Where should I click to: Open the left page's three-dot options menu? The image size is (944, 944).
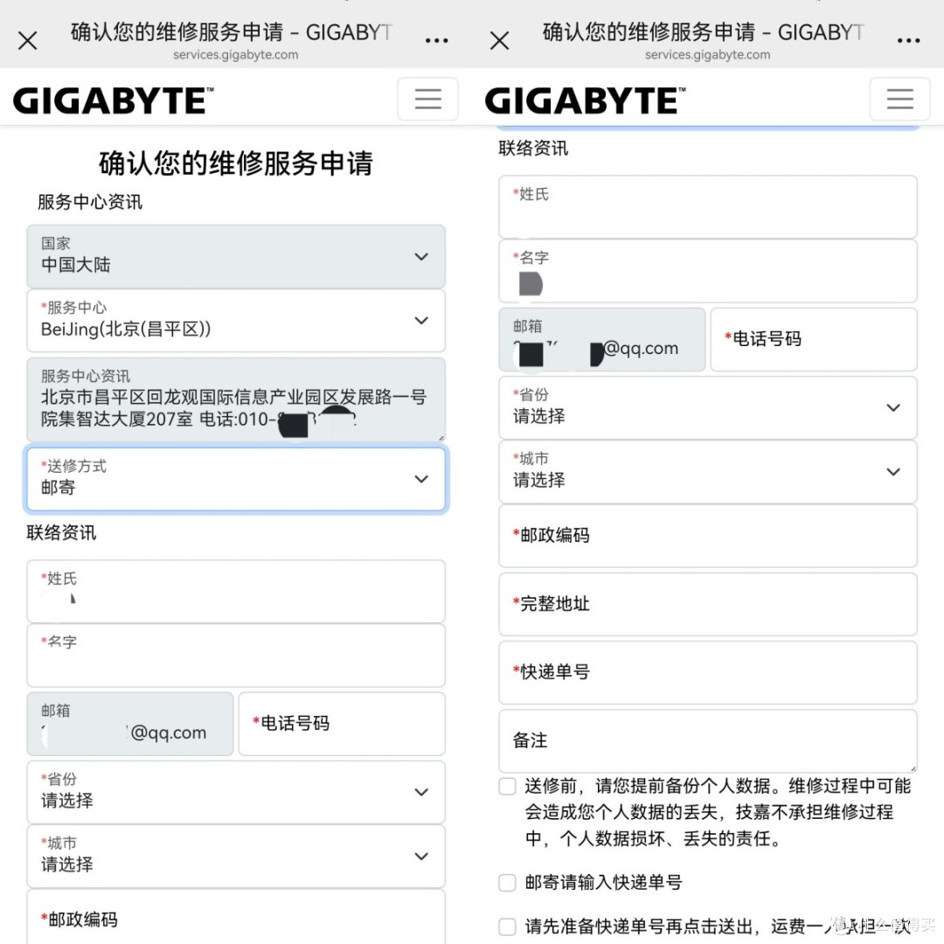(436, 40)
